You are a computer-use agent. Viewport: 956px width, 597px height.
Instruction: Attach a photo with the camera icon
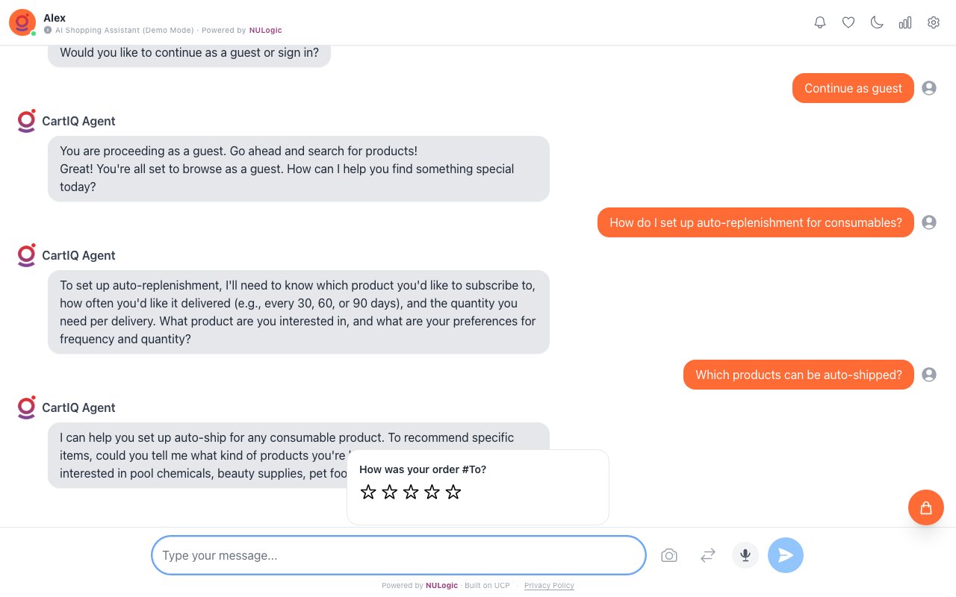click(x=669, y=555)
